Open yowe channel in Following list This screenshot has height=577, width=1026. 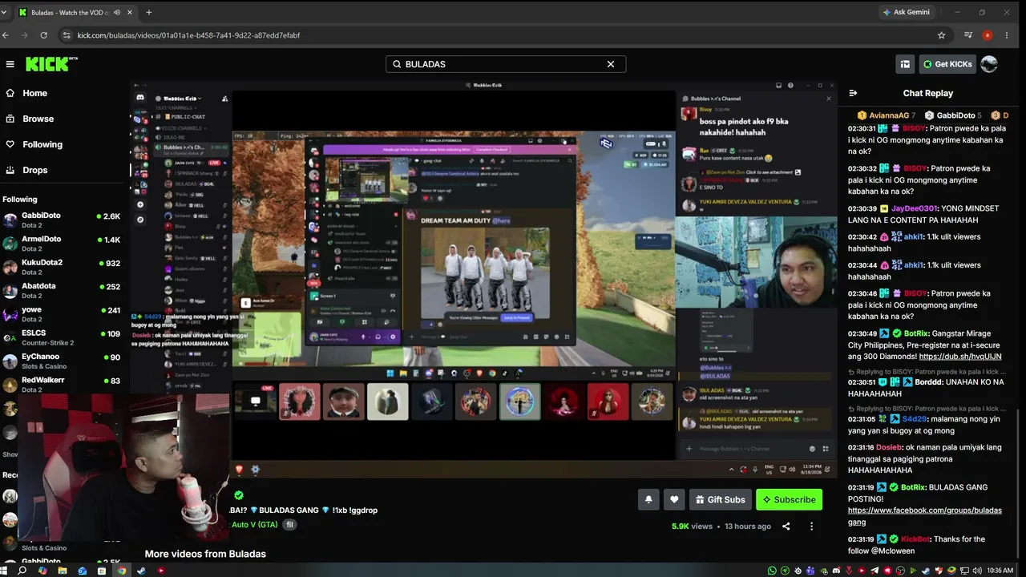tap(62, 314)
